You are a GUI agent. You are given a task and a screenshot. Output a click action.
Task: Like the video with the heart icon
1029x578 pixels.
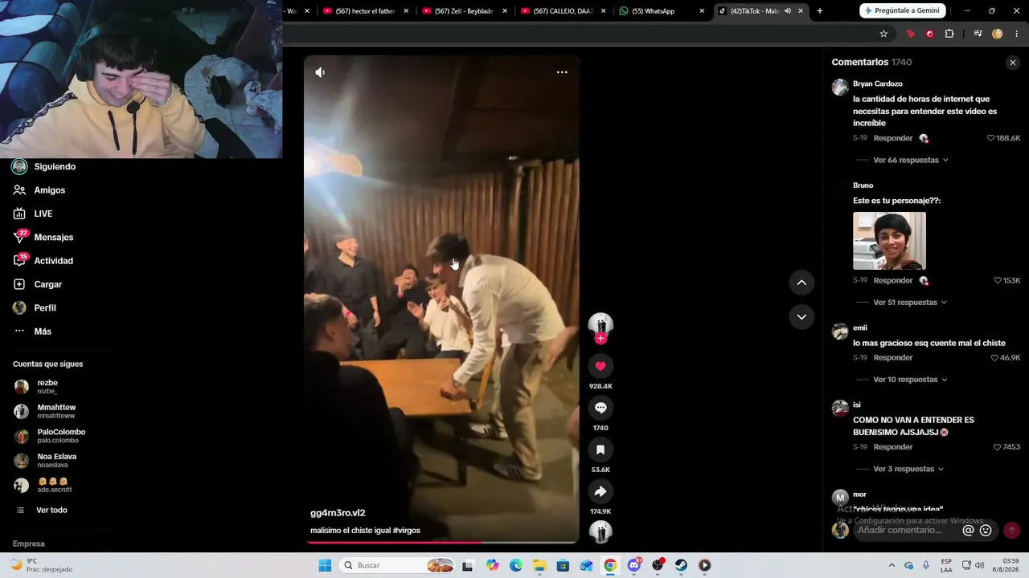point(601,366)
